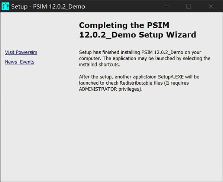Click the 'Setup has finished installing' paragraph
The height and width of the screenshot is (182, 223).
point(145,58)
